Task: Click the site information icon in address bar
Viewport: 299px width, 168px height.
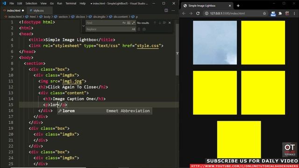Action: 206,14
